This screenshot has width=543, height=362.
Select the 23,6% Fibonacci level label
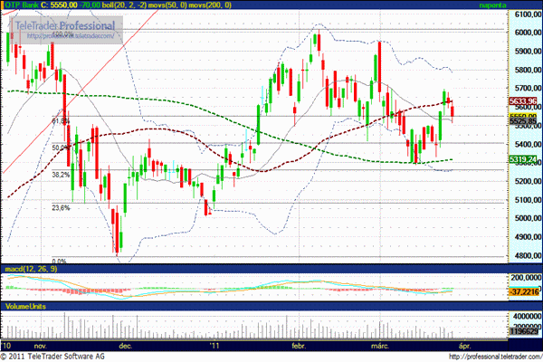[61, 207]
